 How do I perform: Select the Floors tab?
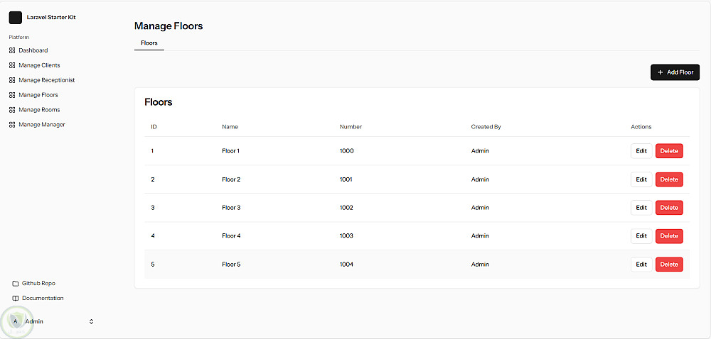(x=149, y=43)
